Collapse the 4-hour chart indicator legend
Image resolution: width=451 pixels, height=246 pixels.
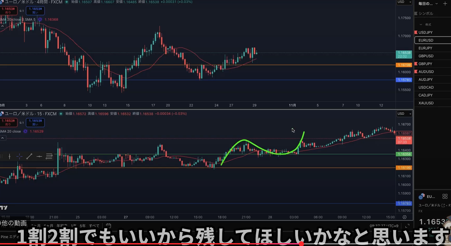(x=3, y=26)
